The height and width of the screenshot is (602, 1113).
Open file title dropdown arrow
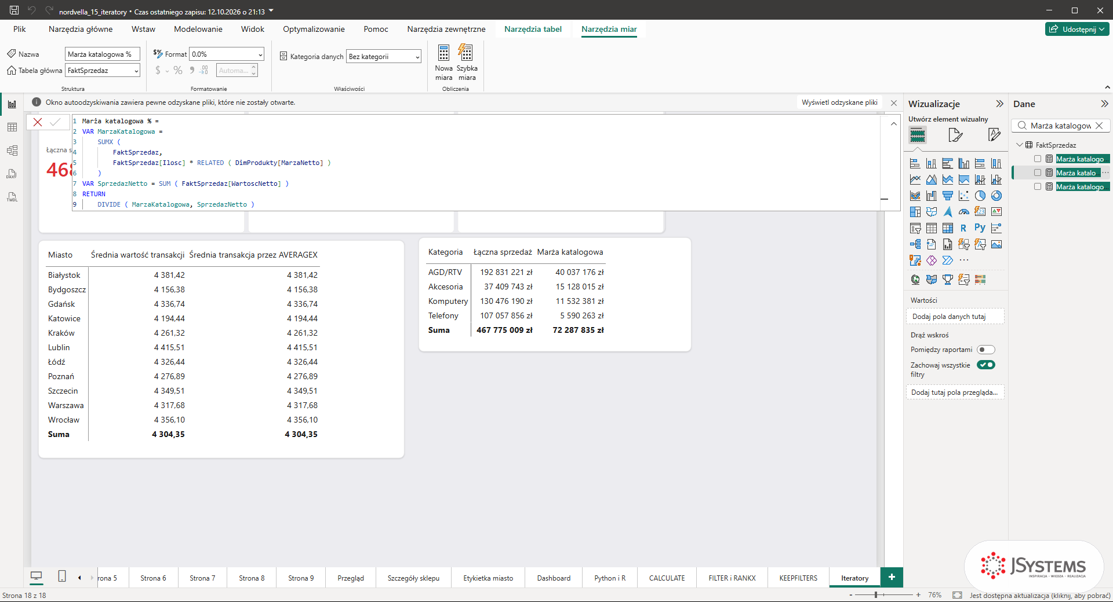tap(271, 11)
